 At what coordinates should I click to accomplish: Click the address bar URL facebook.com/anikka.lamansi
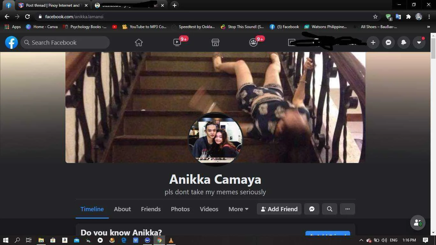point(74,17)
